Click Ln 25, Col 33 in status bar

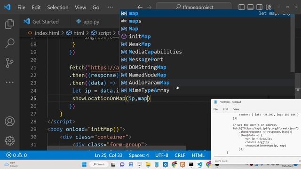pyautogui.click(x=109, y=155)
